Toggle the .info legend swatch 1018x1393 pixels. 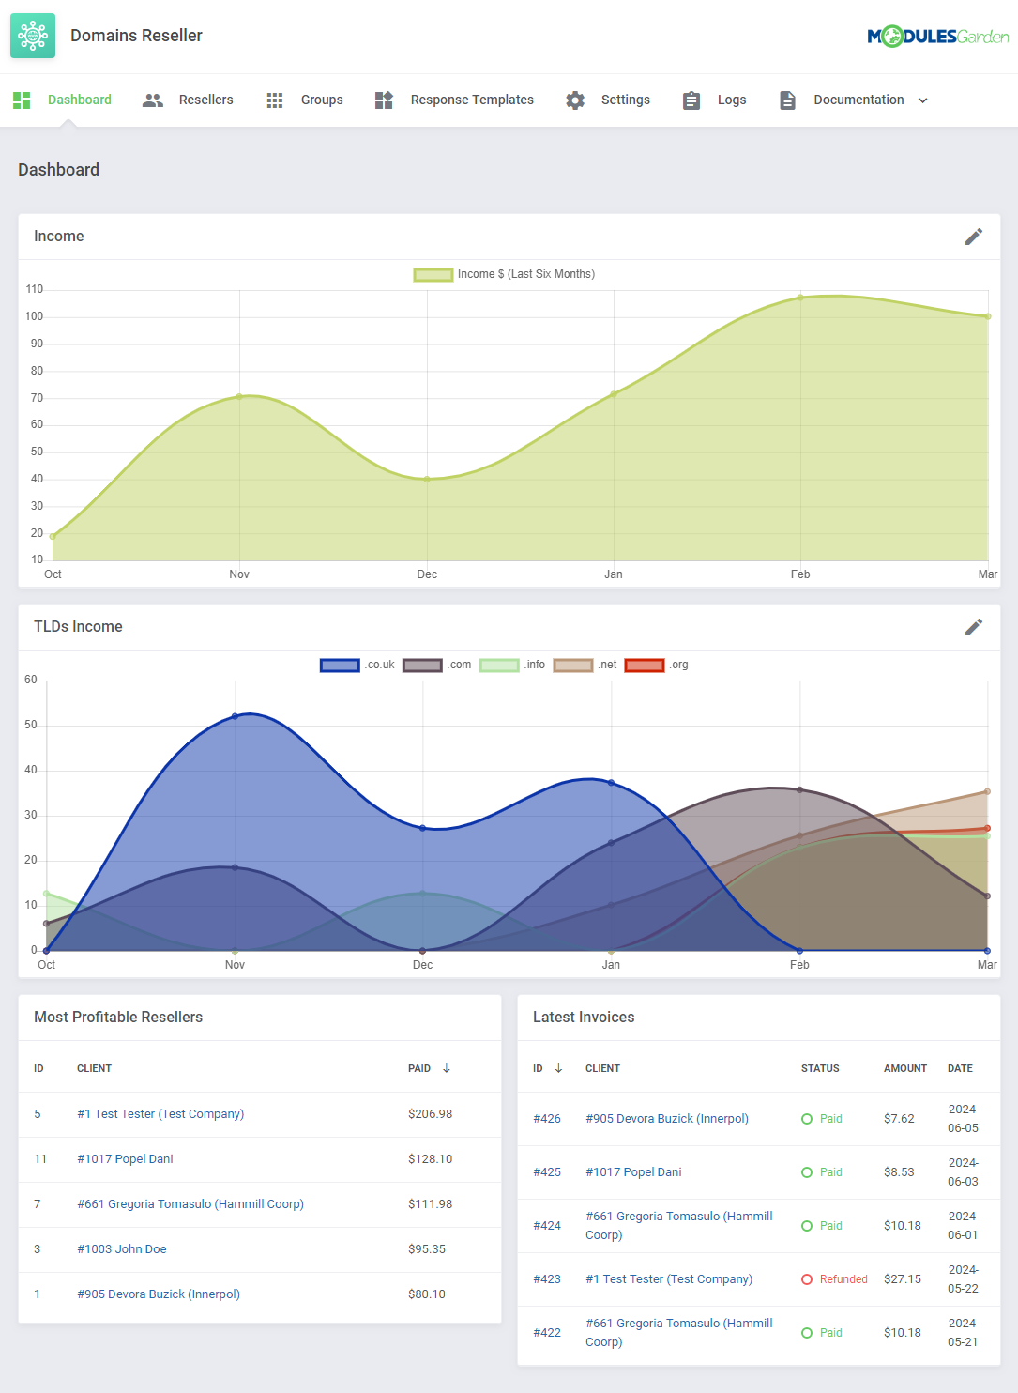499,666
